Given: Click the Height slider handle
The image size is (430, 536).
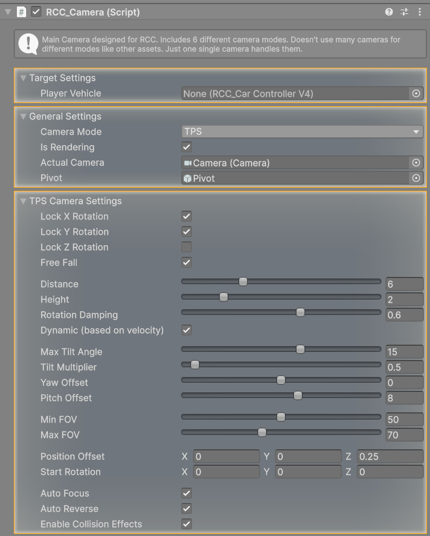Looking at the screenshot, I should [x=224, y=297].
